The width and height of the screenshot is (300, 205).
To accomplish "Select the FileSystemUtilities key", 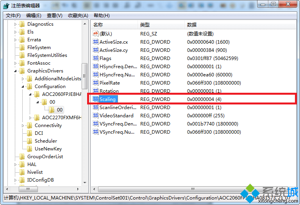I will (47, 55).
